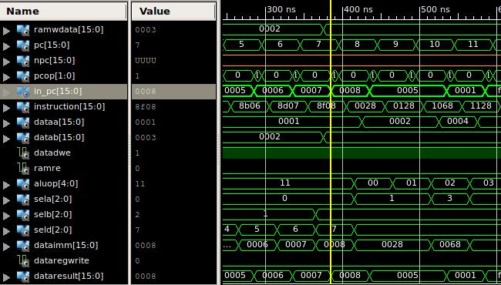
Task: Select the ramre signal name
Action: point(47,168)
